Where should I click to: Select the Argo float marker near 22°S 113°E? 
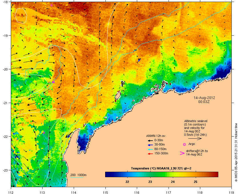[44, 133]
